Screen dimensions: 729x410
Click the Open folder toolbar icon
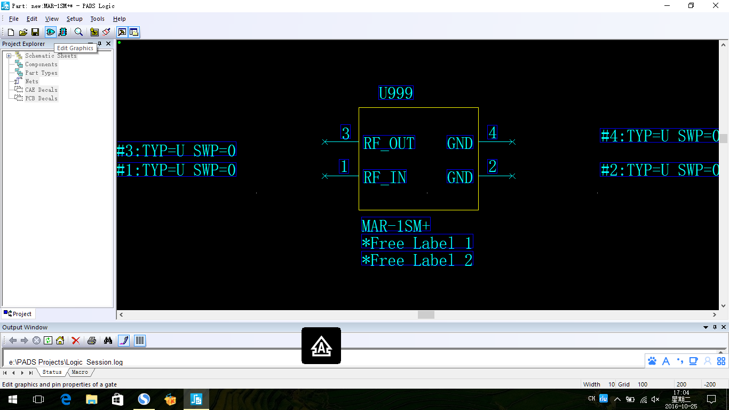pyautogui.click(x=23, y=32)
